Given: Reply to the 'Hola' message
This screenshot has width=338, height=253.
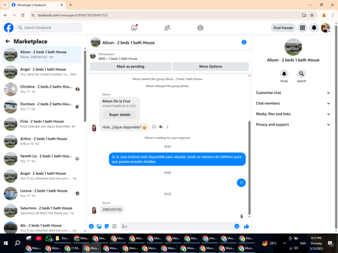Looking at the screenshot, I should tap(161, 127).
